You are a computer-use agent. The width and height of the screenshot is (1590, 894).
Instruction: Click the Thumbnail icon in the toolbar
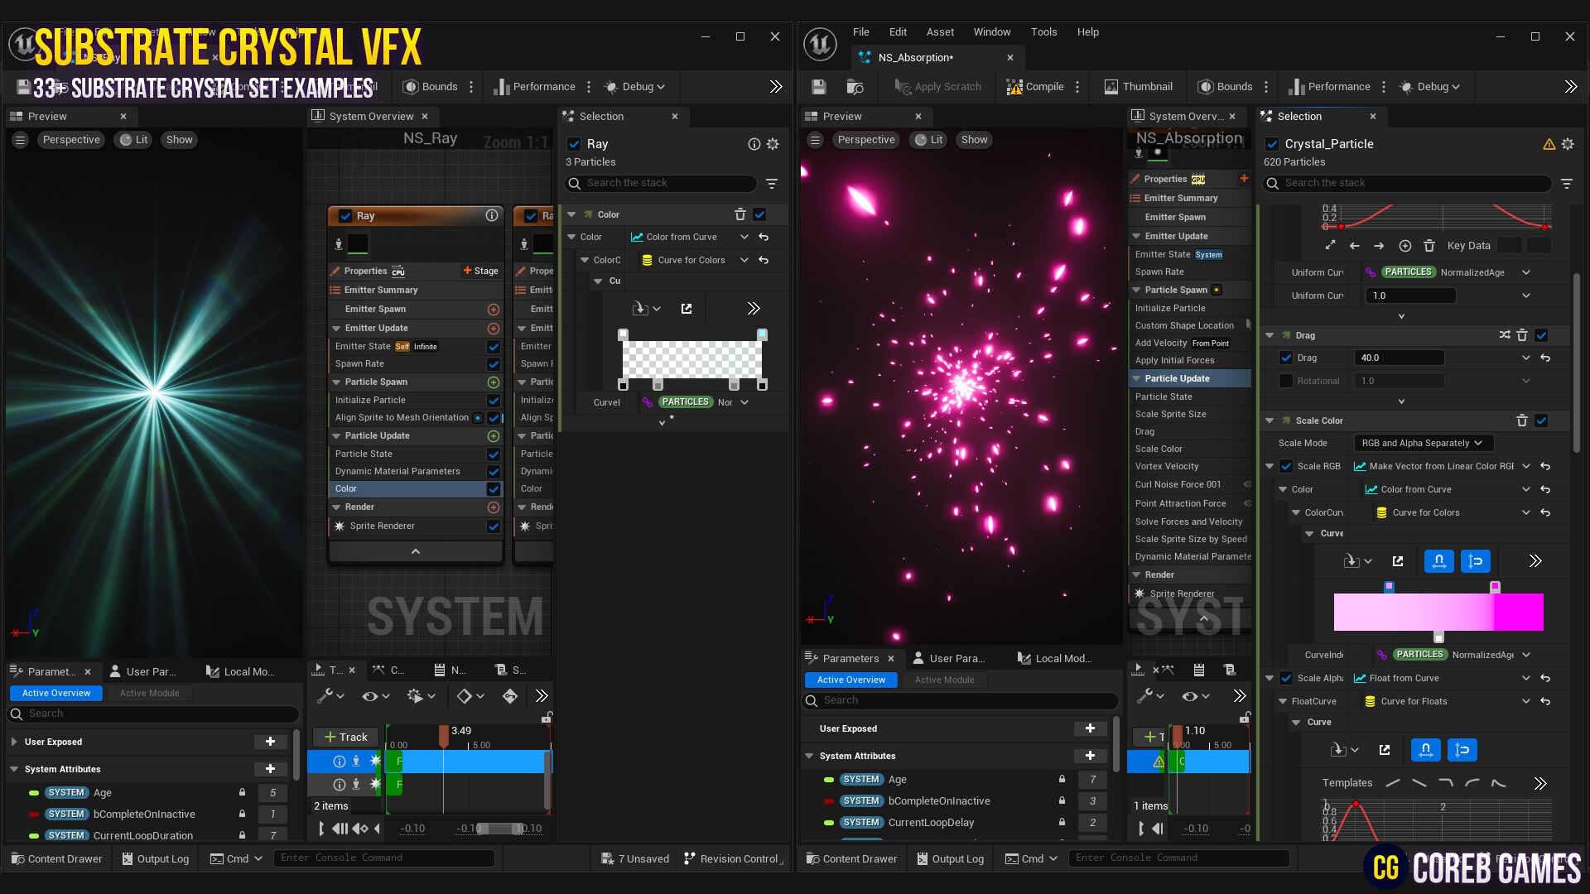click(x=1112, y=86)
